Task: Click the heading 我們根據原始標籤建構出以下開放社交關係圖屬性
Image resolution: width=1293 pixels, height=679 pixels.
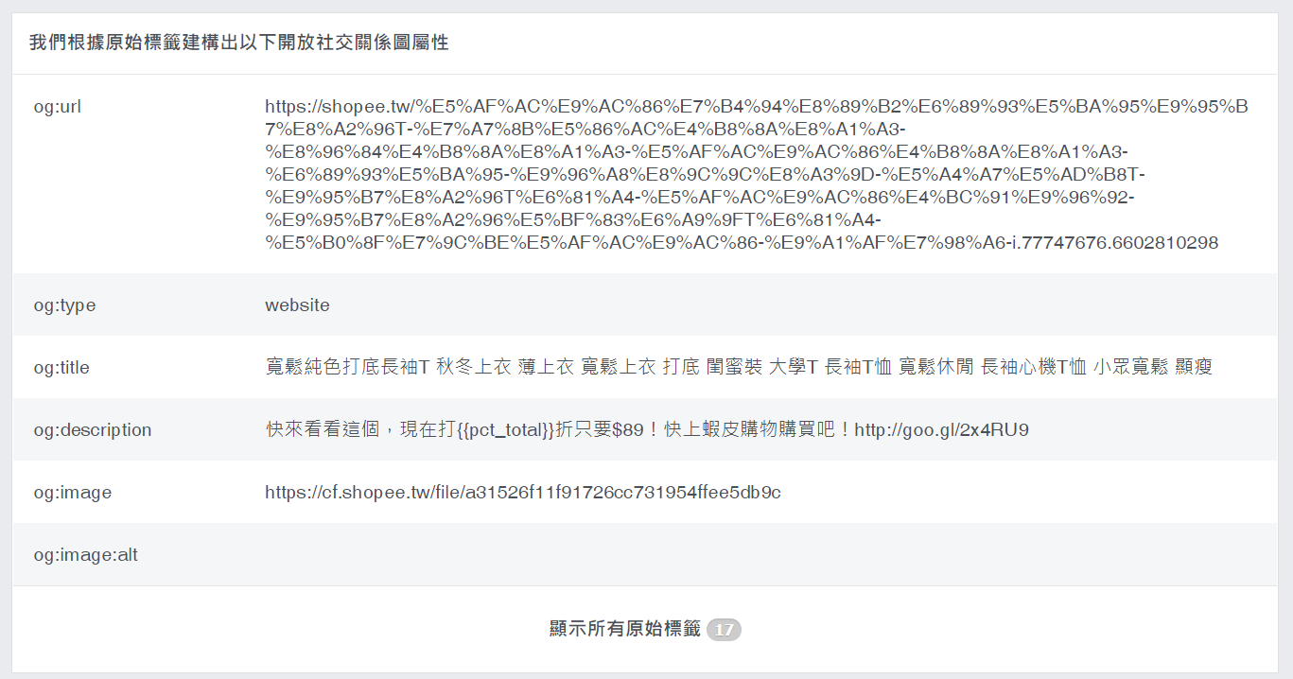Action: tap(238, 44)
